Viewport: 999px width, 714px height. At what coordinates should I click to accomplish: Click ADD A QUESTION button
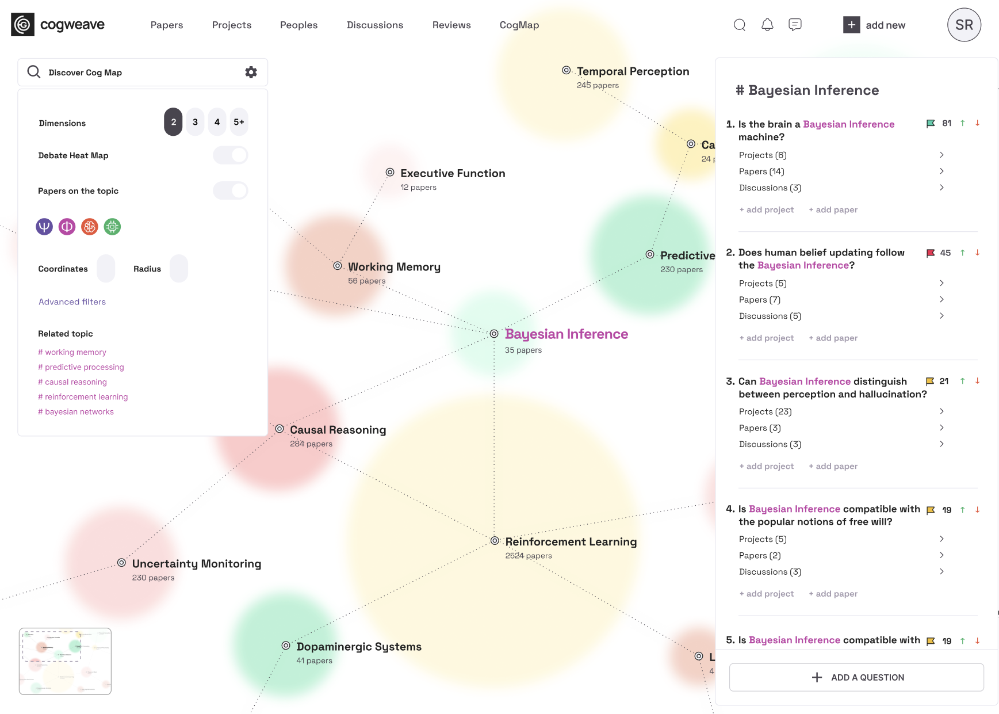point(856,677)
